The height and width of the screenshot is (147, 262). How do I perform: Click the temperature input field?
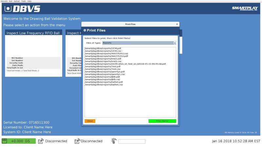[132, 141]
